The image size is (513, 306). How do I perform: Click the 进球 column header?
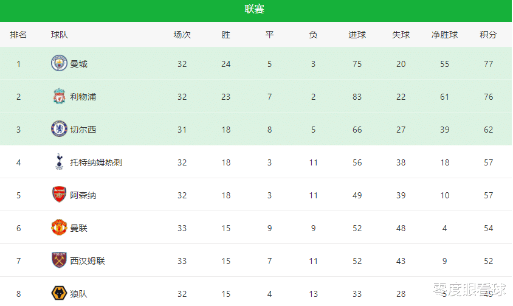(x=357, y=35)
